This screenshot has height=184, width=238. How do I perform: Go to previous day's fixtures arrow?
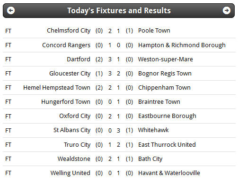tap(11, 10)
